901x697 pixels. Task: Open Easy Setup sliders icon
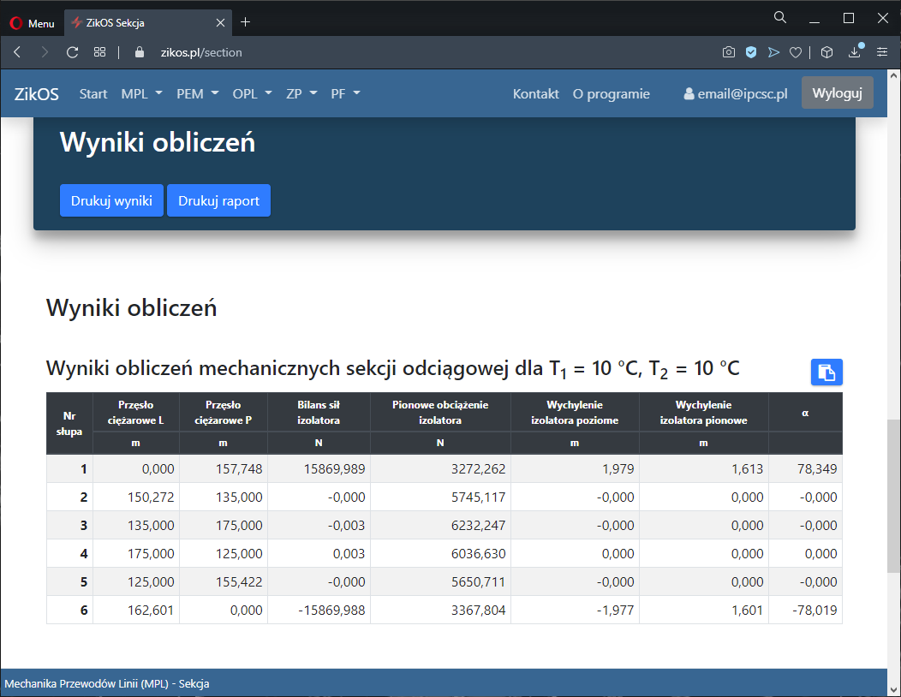click(x=882, y=52)
